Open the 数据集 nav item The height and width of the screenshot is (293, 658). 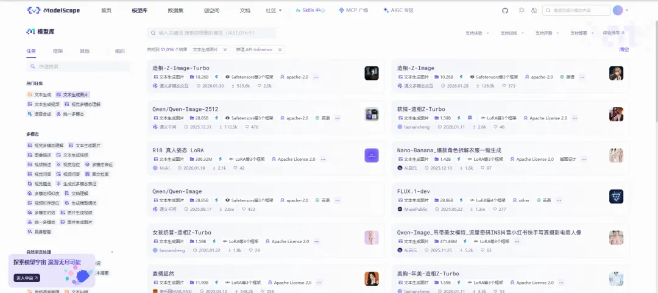tap(175, 10)
